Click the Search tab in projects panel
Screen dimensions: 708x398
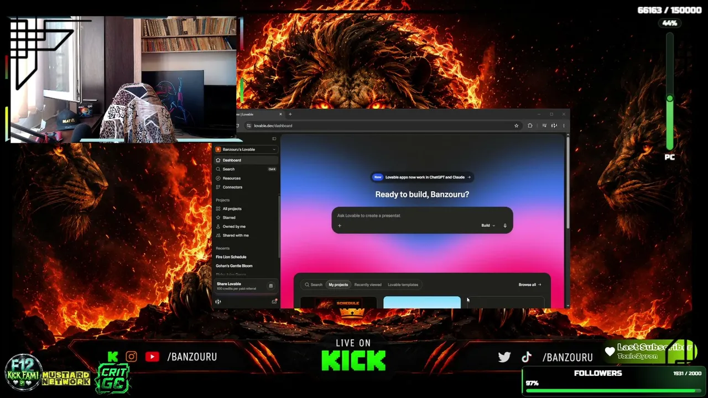tap(314, 285)
